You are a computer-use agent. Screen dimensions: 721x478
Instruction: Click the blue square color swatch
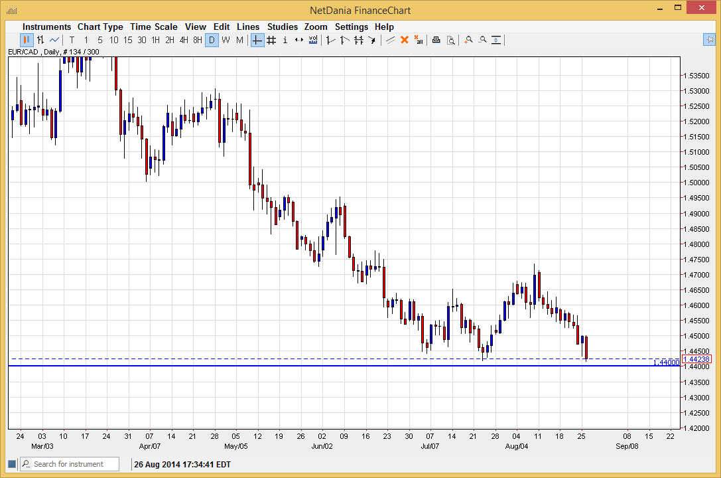point(11,464)
